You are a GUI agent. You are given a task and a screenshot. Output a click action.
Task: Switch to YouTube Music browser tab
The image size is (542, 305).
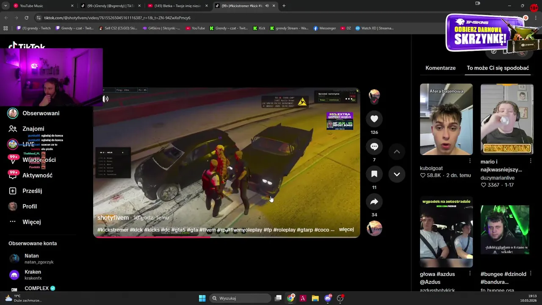[42, 6]
